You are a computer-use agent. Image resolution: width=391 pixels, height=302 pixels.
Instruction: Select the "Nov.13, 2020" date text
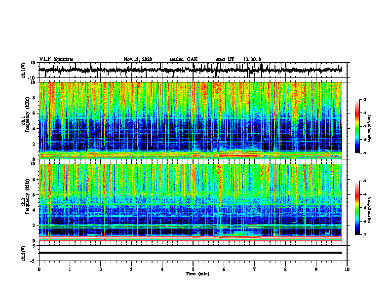138,59
